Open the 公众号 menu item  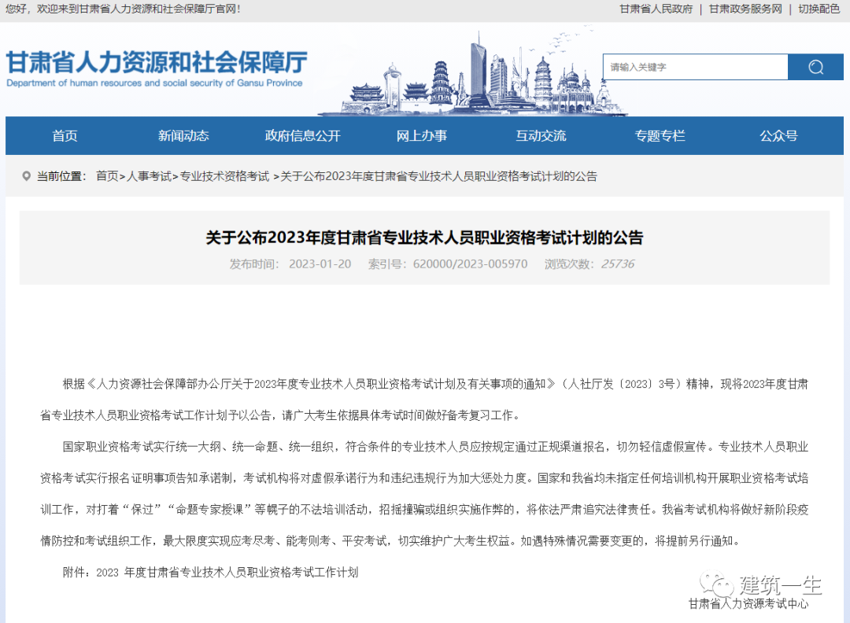(777, 135)
